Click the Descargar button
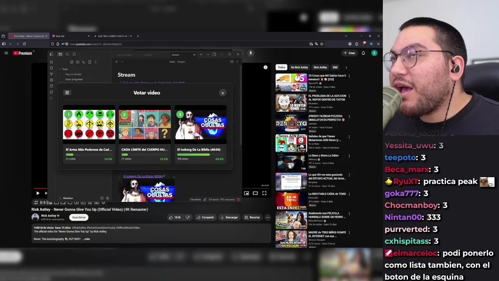The height and width of the screenshot is (281, 499). (x=229, y=217)
